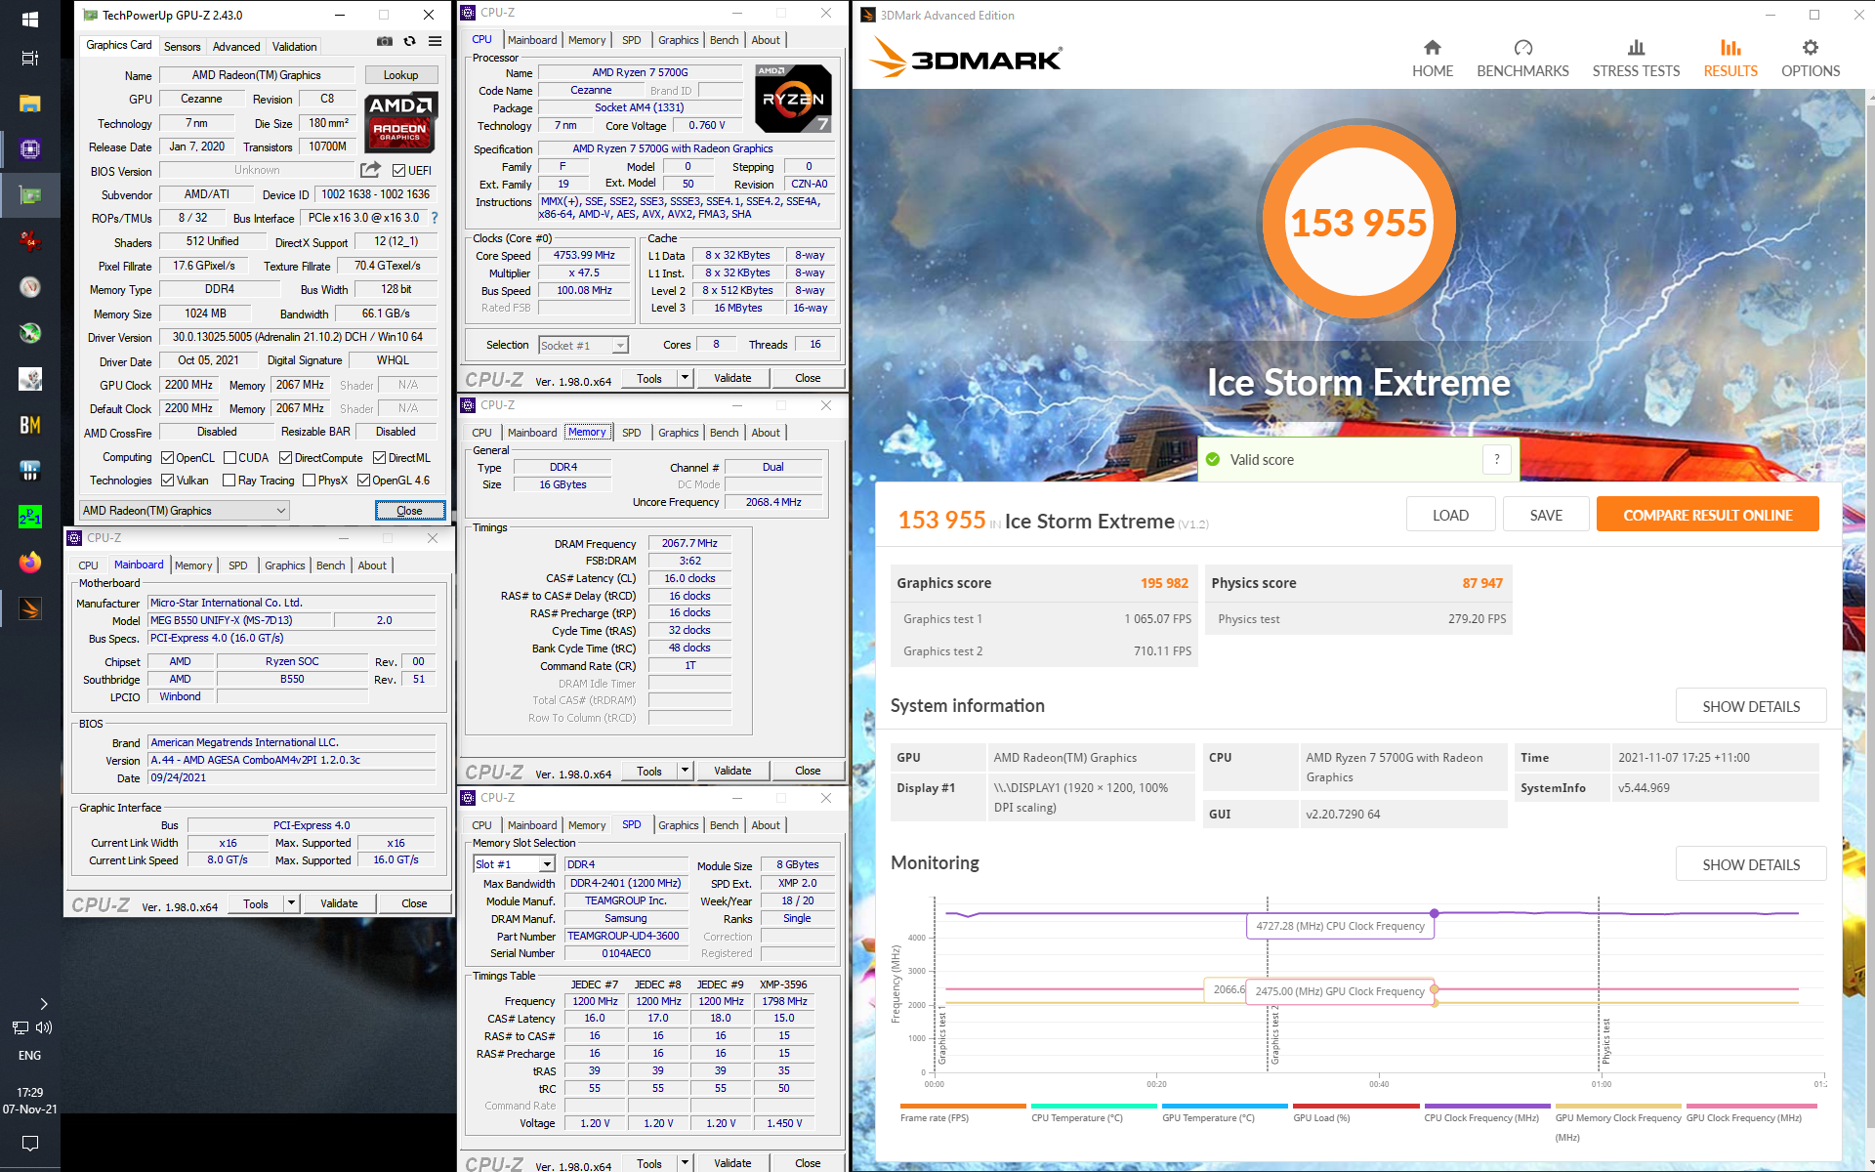Select the 3DMark RESULTS section
This screenshot has height=1172, width=1875.
click(x=1730, y=59)
